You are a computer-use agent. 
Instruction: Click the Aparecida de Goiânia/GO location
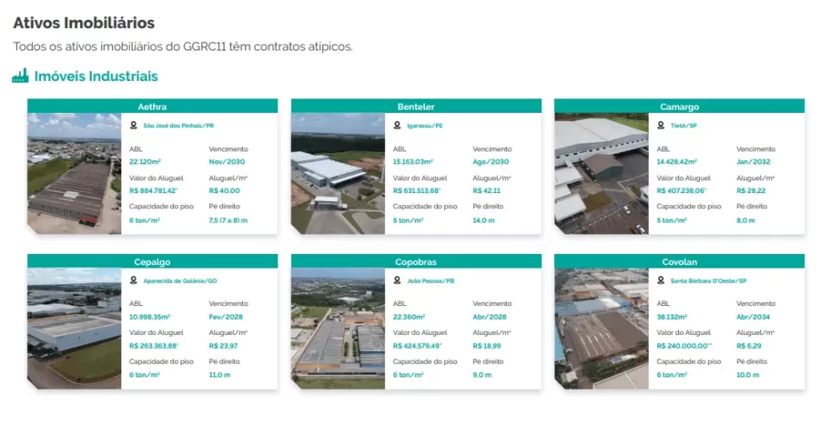pos(180,280)
